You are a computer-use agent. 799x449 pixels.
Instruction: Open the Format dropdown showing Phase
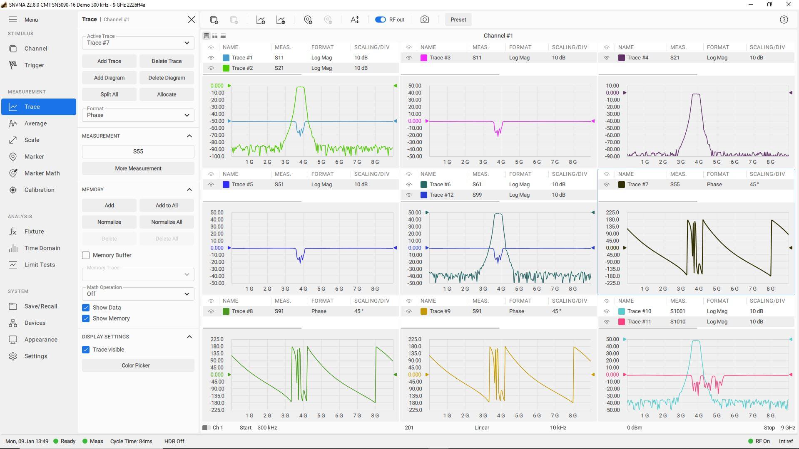[137, 115]
